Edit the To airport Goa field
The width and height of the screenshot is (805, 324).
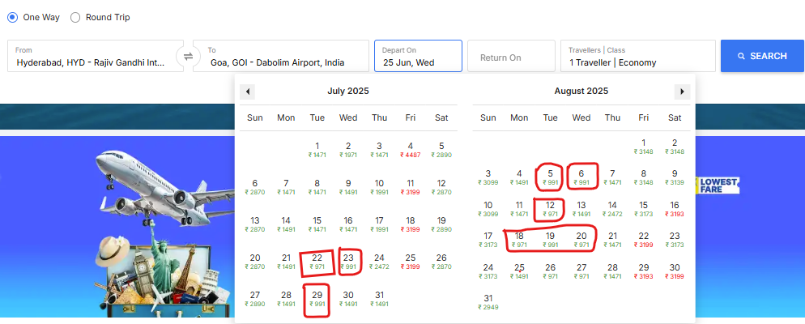(281, 56)
